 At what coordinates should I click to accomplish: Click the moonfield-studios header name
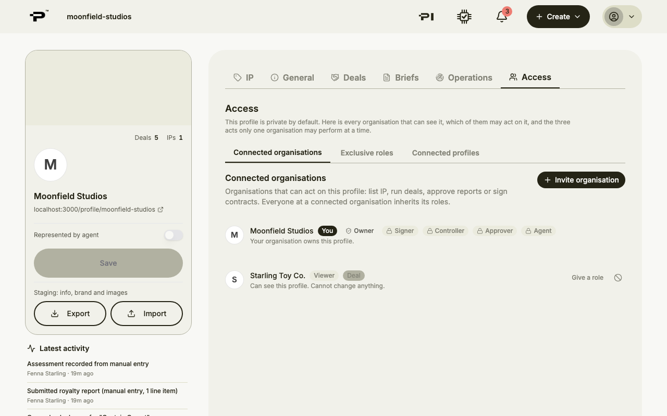pos(99,17)
